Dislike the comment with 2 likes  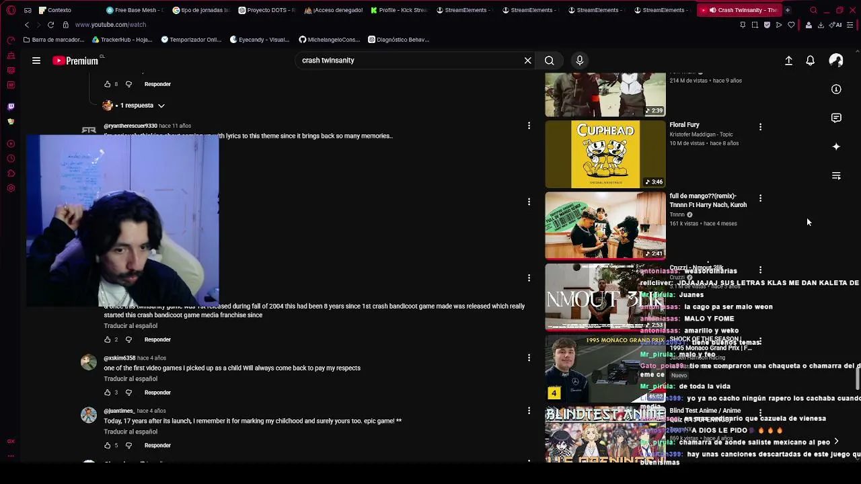coord(128,339)
